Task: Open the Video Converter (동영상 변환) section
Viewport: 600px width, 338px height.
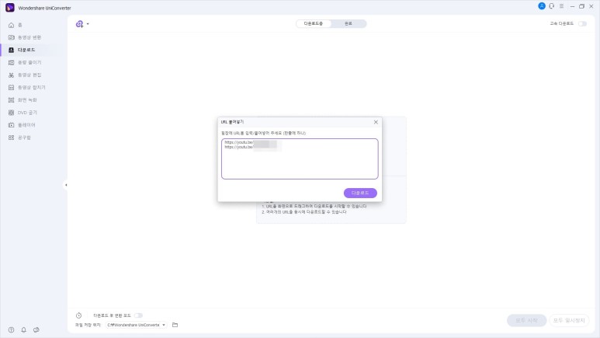Action: click(25, 37)
